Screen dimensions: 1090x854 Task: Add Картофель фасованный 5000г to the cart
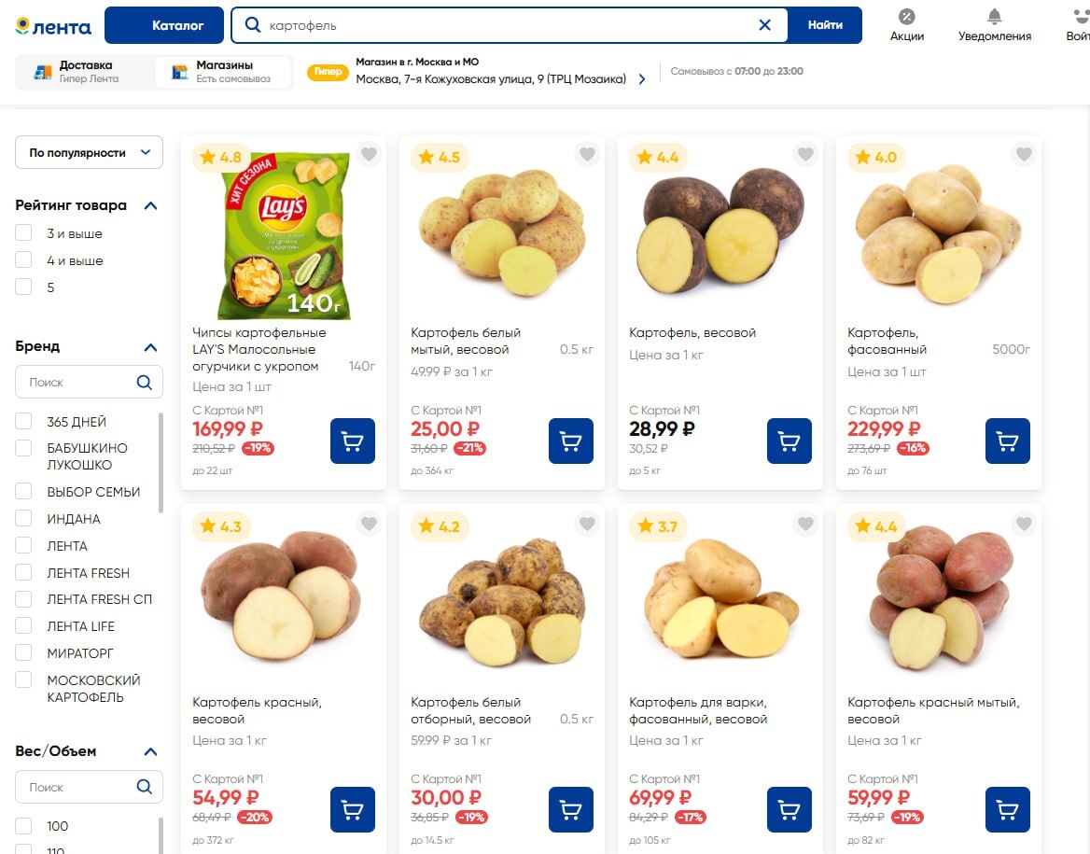pos(1007,441)
